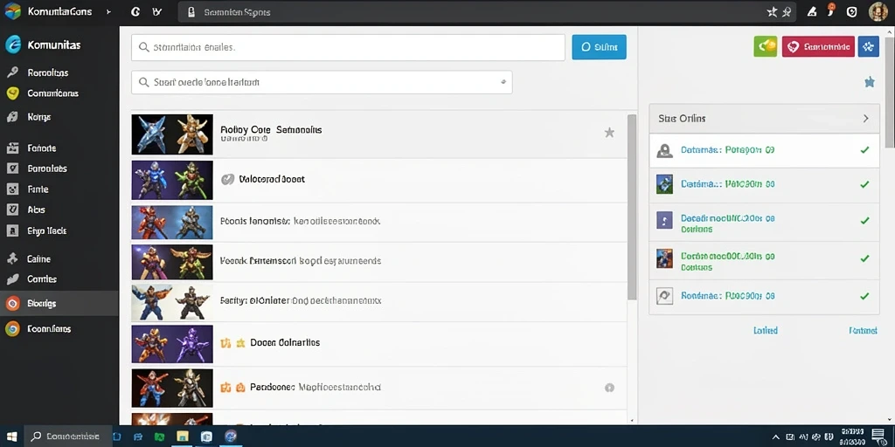The width and height of the screenshot is (895, 447).
Task: Open the notification center icon in the taskbar
Action: (x=878, y=437)
